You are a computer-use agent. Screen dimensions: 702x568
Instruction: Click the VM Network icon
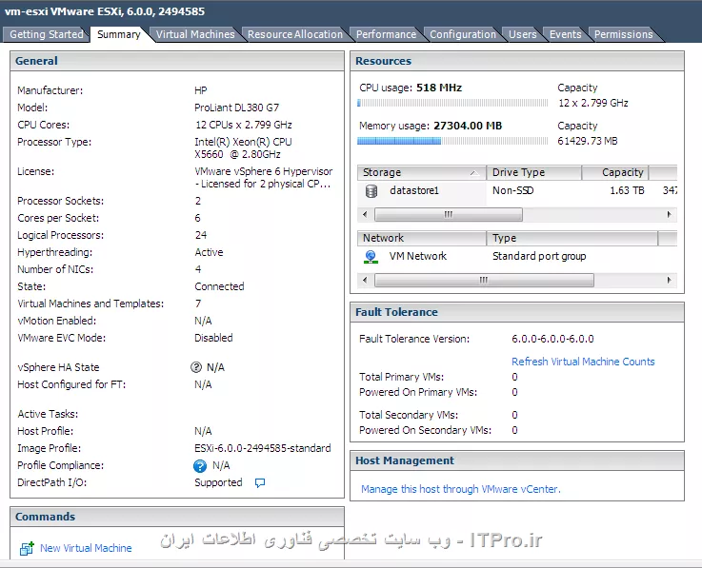coord(371,257)
